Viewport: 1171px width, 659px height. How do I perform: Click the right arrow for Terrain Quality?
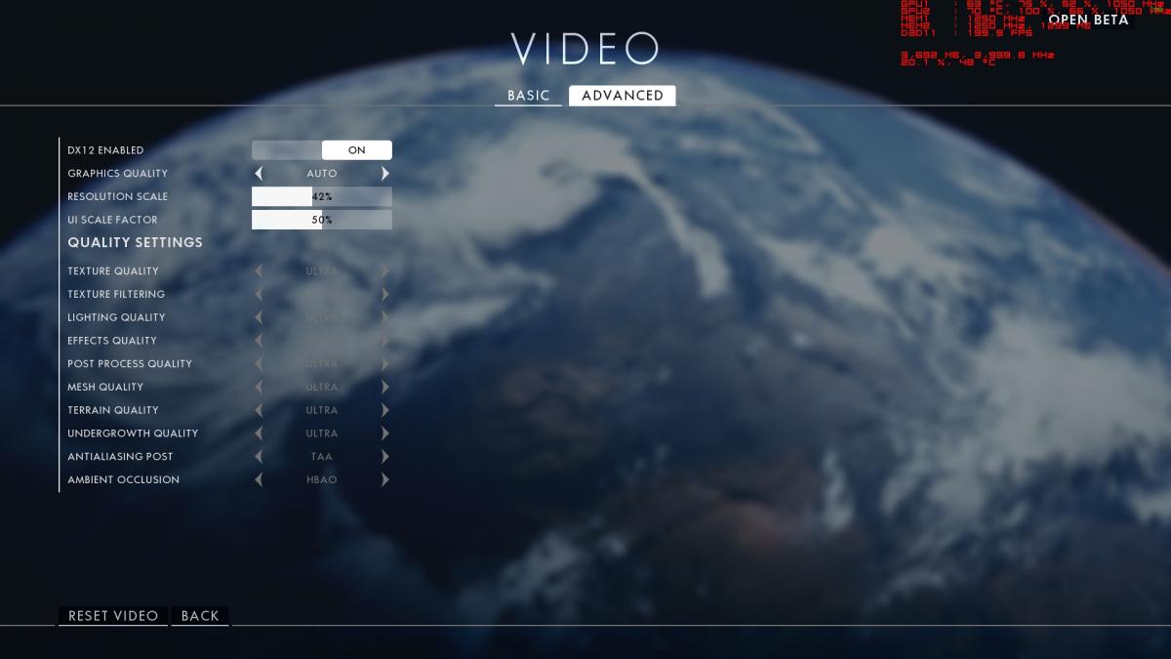coord(385,410)
